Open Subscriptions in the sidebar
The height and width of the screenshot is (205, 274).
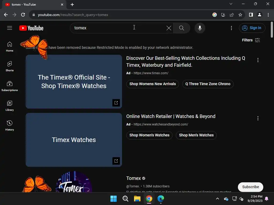coord(10,86)
